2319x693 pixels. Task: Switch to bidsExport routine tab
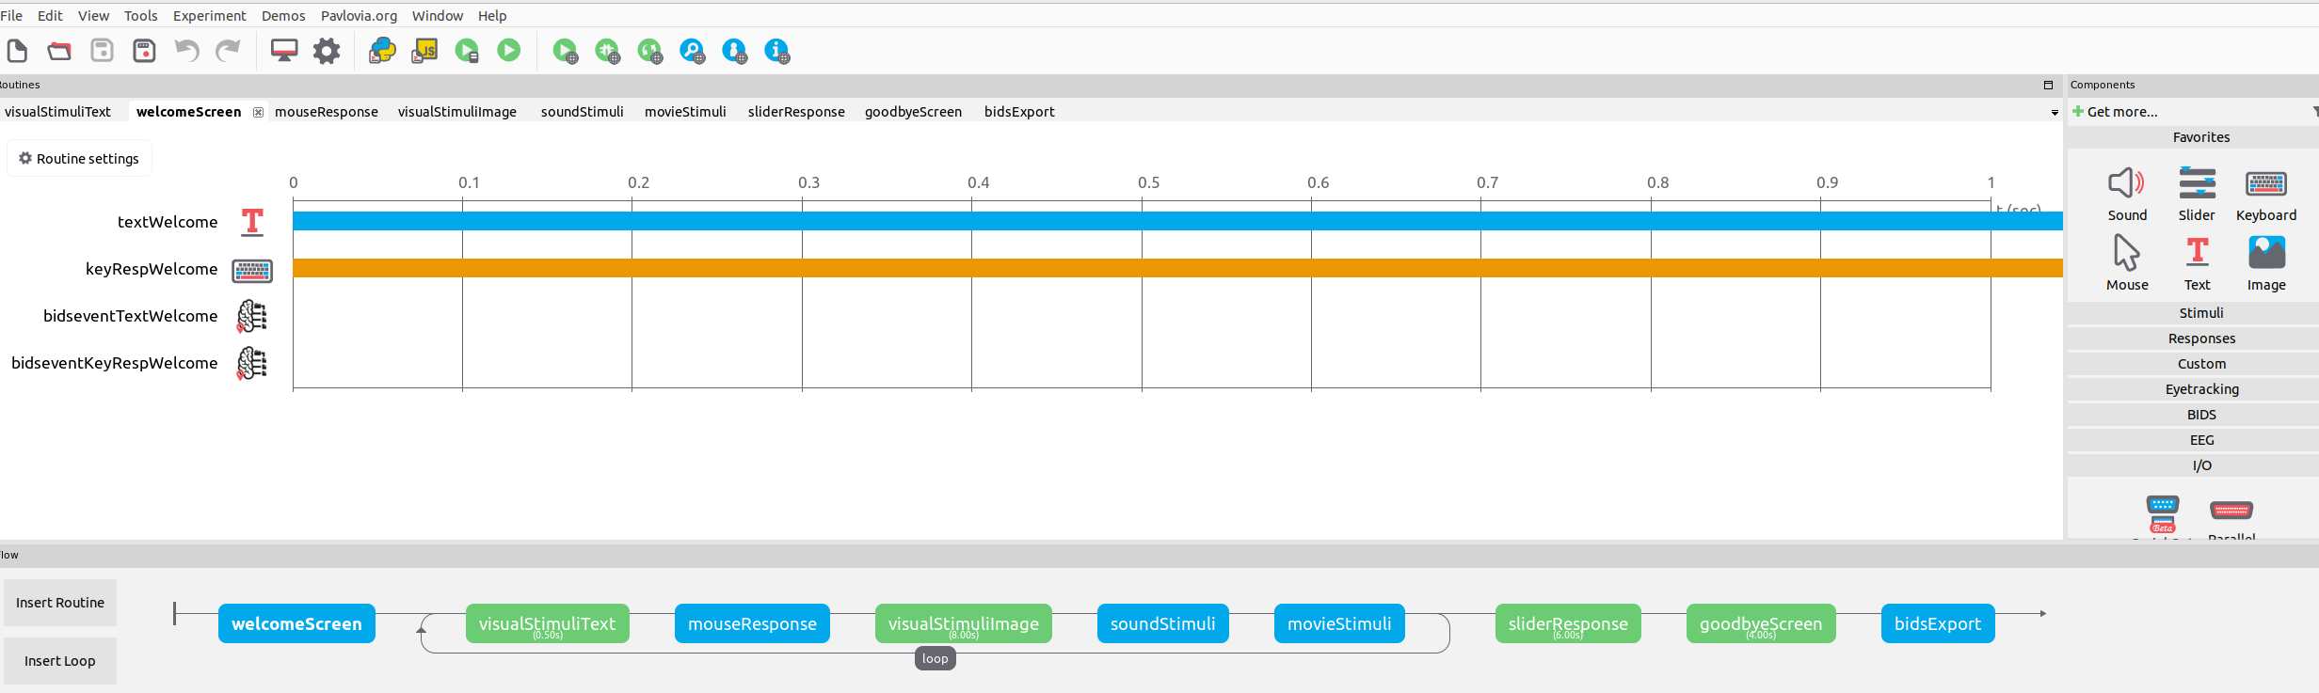1019,112
